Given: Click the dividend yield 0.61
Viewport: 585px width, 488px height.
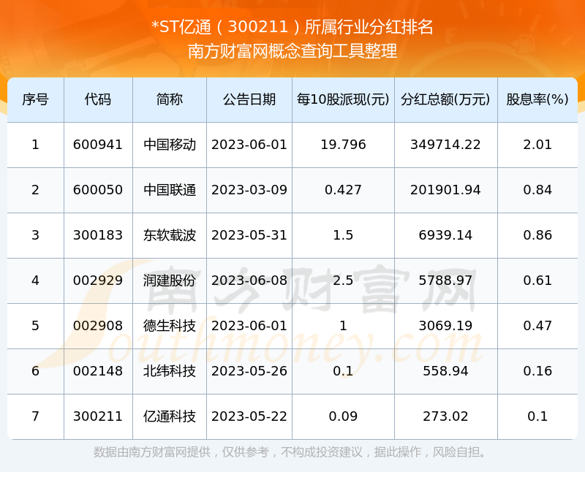Looking at the screenshot, I should pos(537,281).
